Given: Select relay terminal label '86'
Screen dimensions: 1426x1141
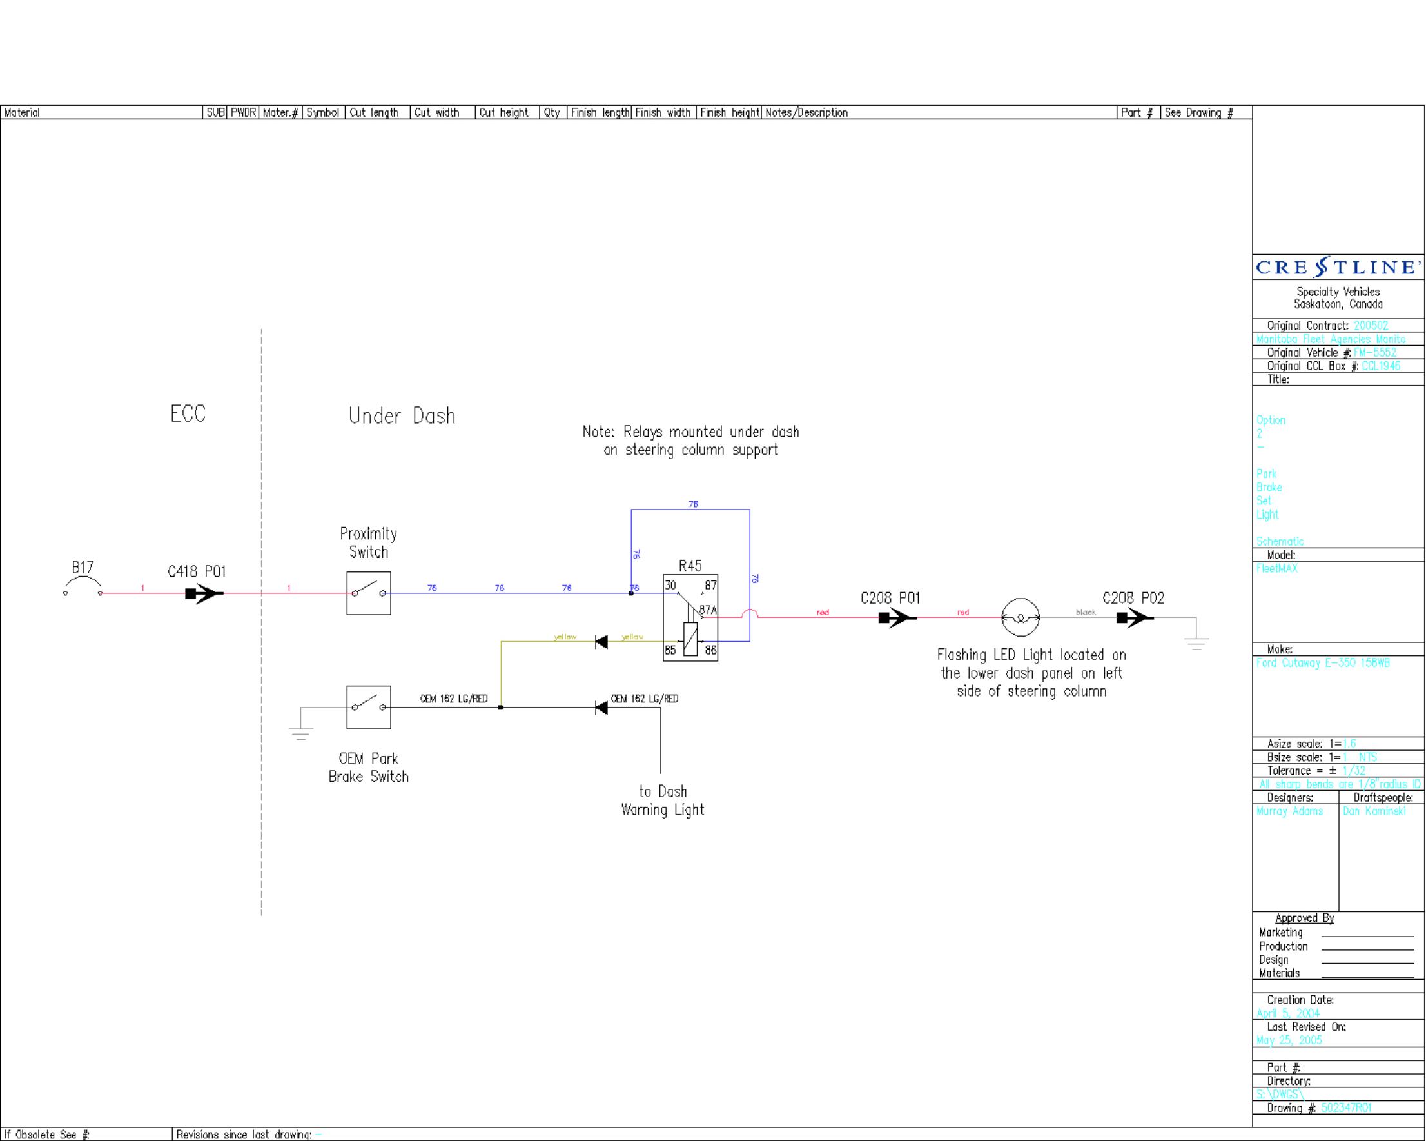Looking at the screenshot, I should pos(710,650).
